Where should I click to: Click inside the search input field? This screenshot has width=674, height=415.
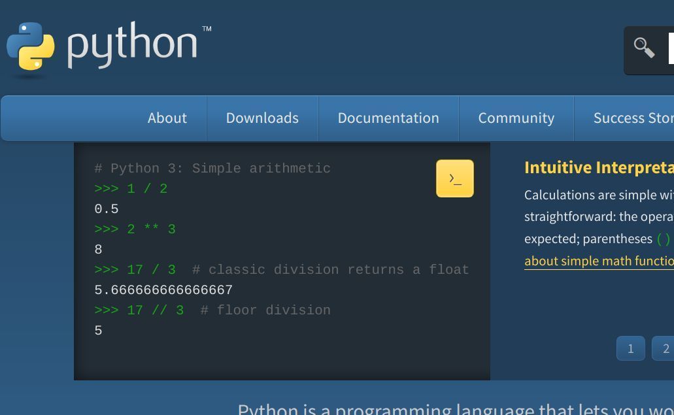click(671, 48)
